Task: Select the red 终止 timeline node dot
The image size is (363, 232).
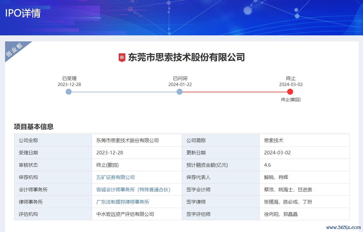Action: coord(290,92)
